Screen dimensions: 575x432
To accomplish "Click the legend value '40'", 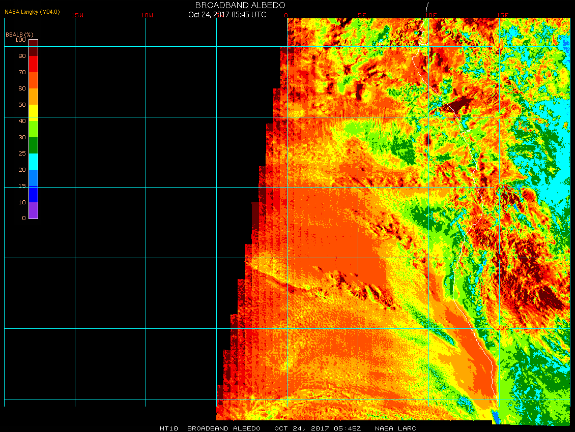I will tap(22, 121).
